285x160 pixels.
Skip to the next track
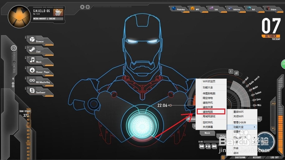click(214, 146)
